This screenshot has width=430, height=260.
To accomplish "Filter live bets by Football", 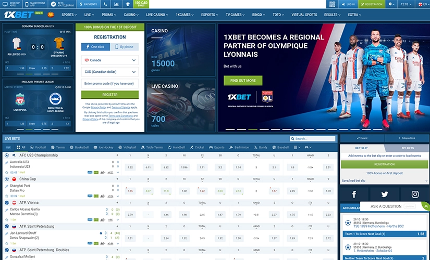I will [38, 147].
